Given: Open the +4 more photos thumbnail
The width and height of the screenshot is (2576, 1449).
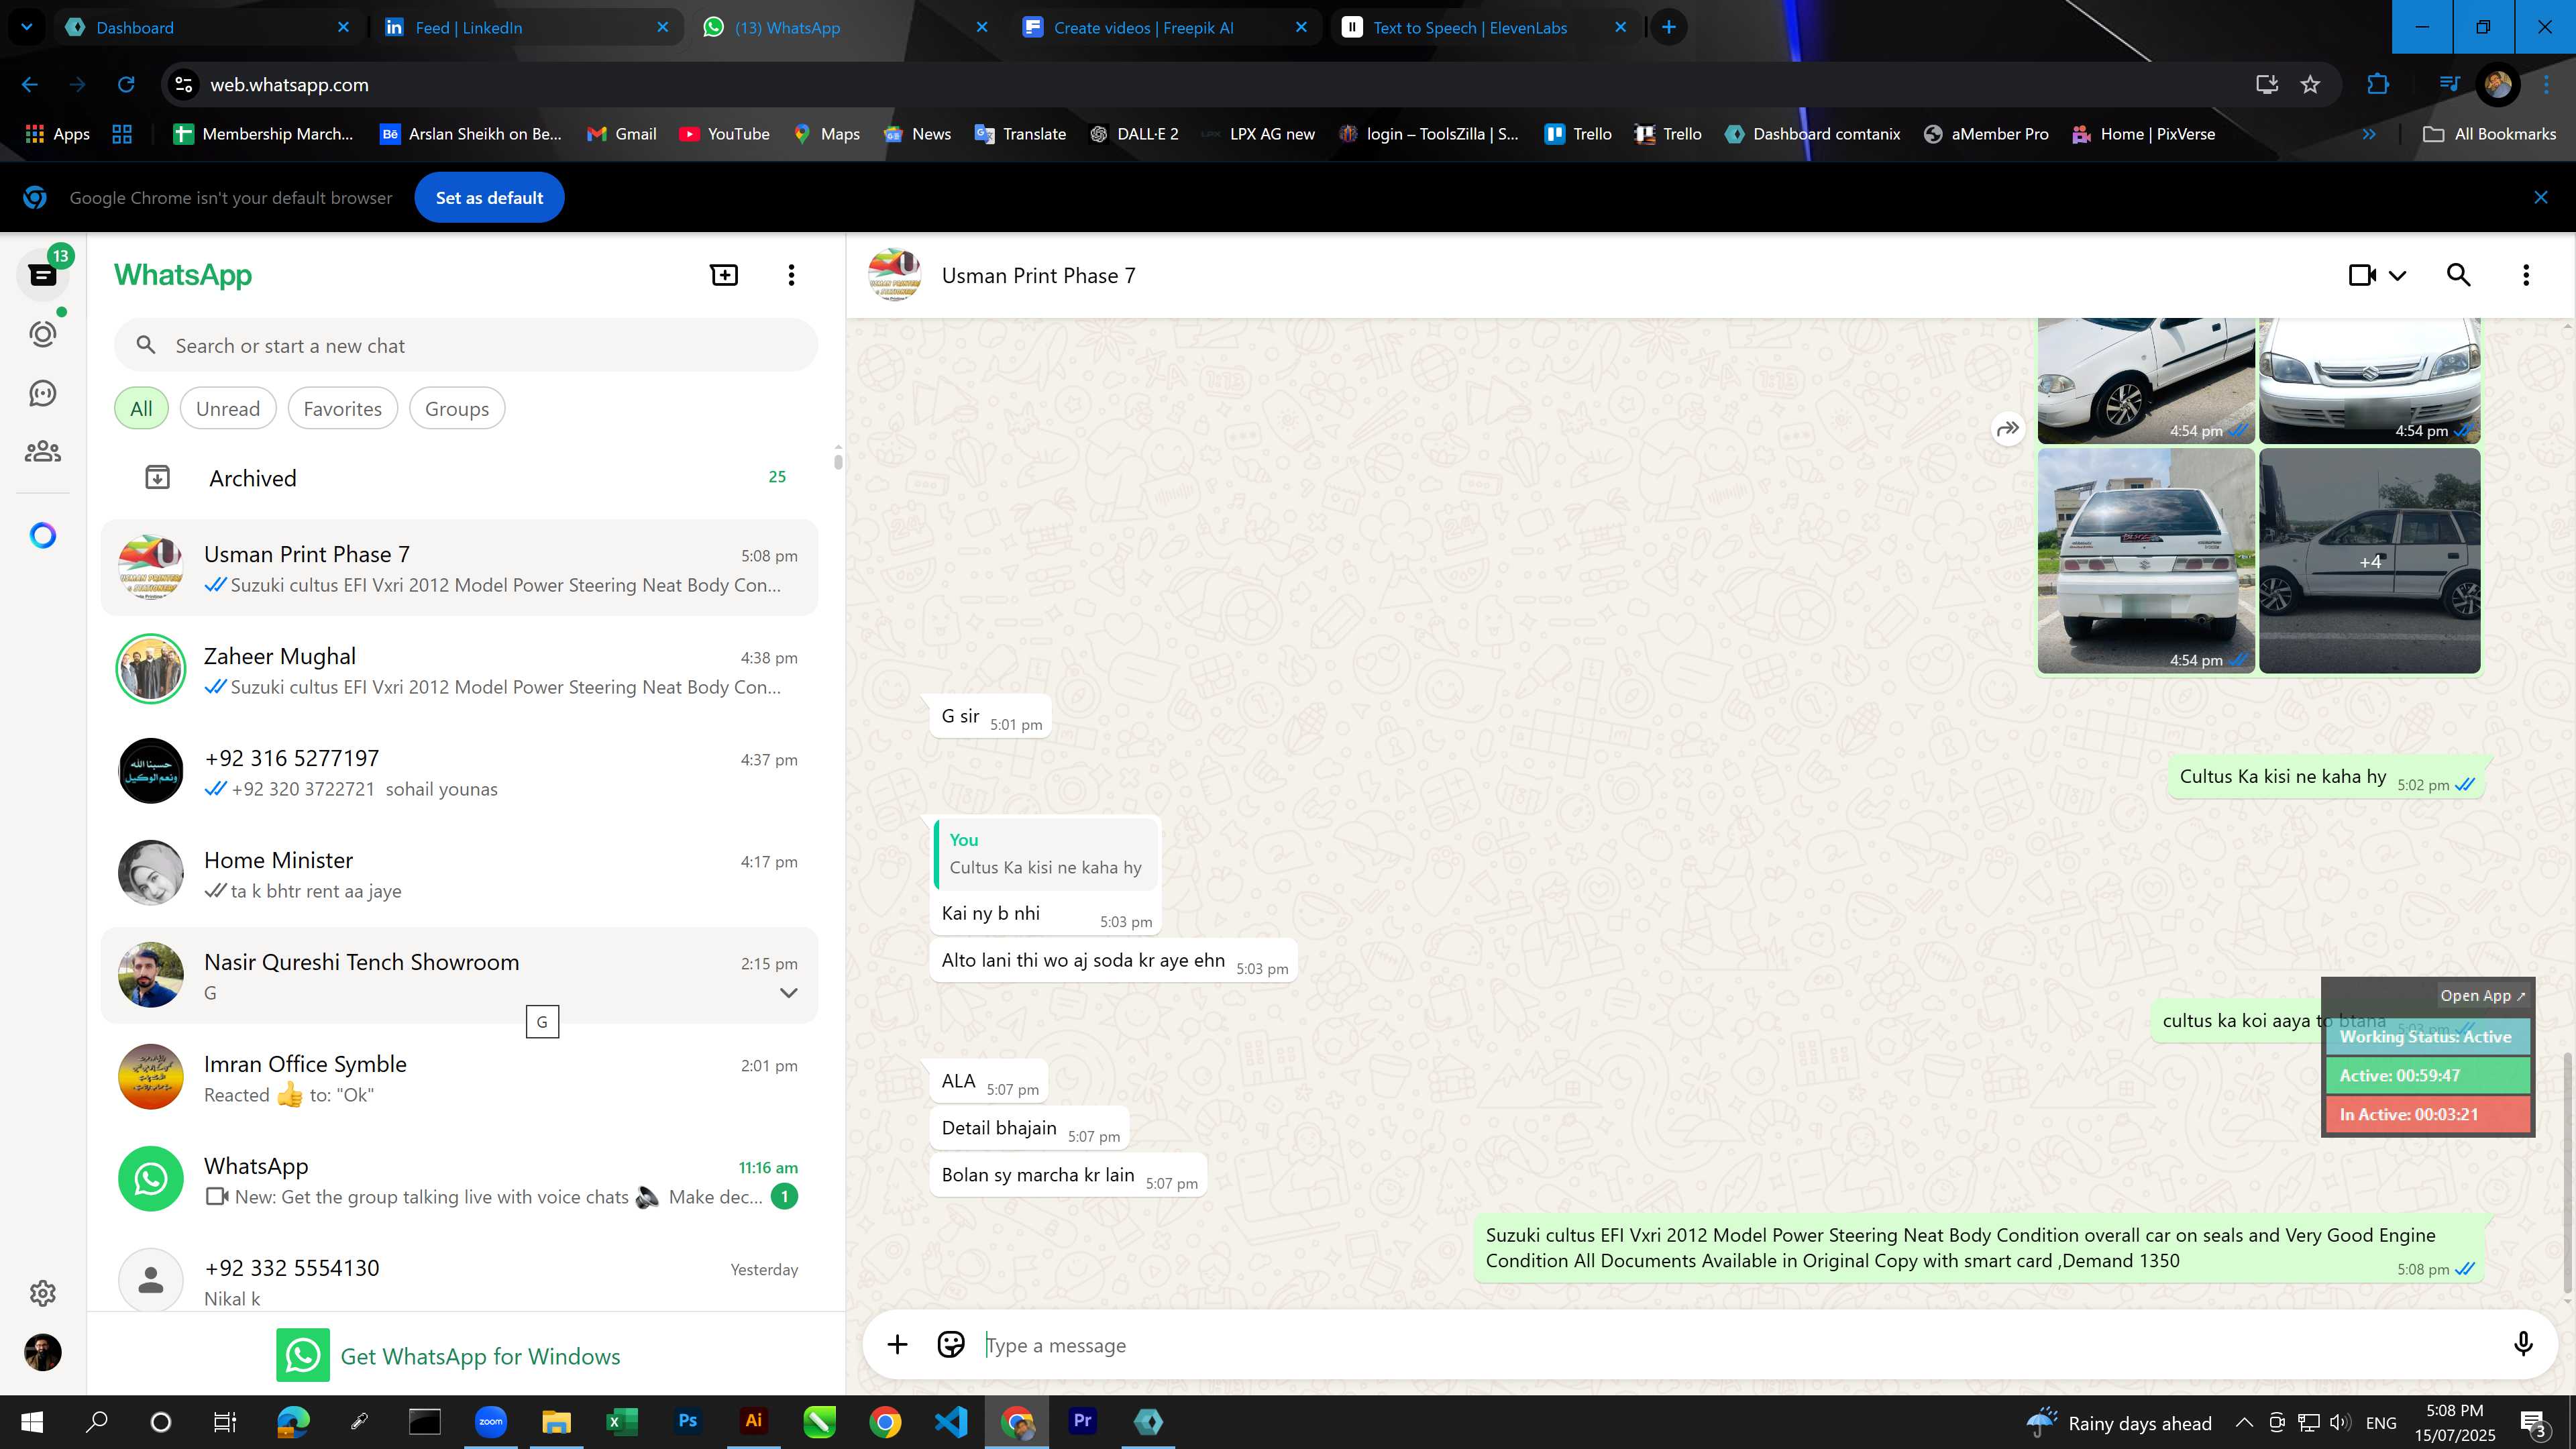Looking at the screenshot, I should [x=2369, y=561].
